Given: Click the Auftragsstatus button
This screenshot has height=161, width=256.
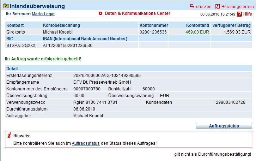Looking at the screenshot, I should (224, 126).
